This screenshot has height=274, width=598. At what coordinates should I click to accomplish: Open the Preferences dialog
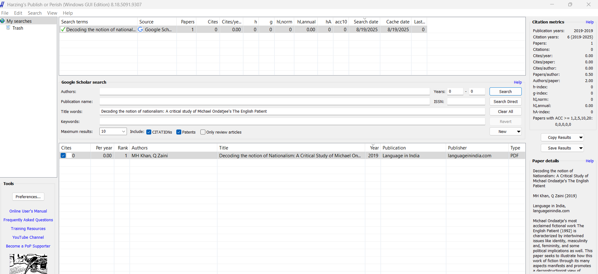pyautogui.click(x=28, y=197)
